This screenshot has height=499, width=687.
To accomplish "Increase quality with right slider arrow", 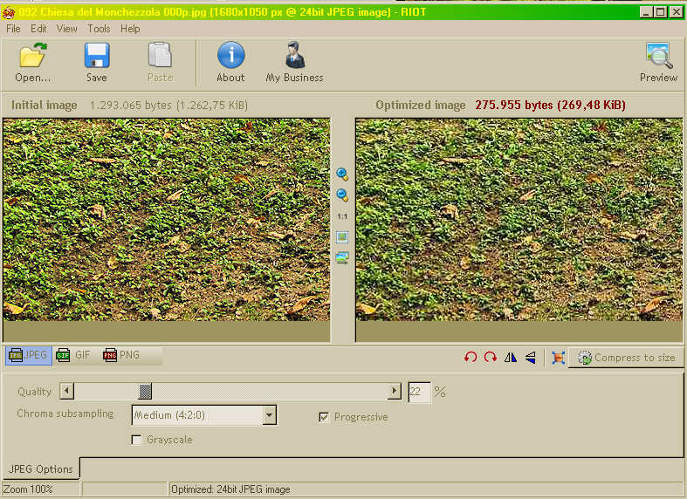I will (395, 391).
